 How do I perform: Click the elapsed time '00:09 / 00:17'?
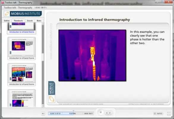point(88,114)
